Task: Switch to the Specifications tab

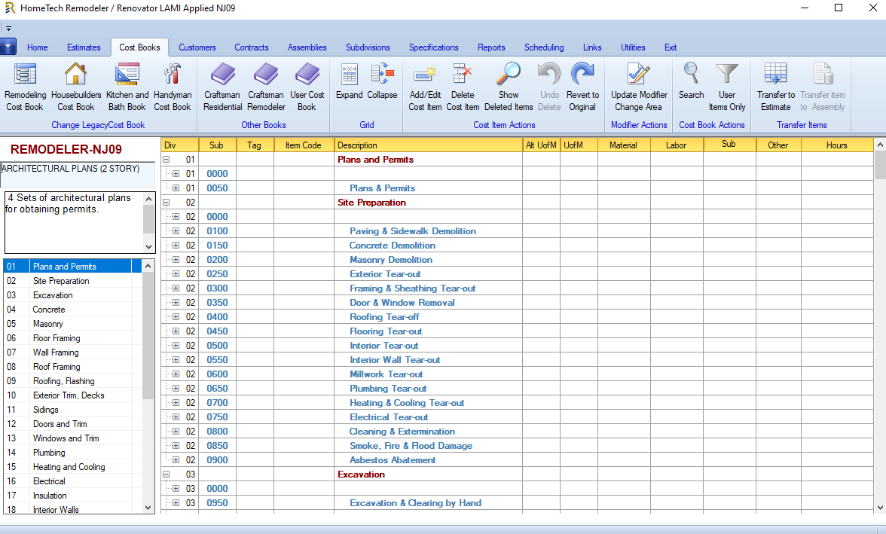Action: pos(433,47)
